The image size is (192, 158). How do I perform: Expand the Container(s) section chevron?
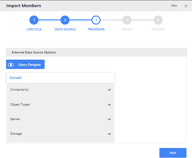pyautogui.click(x=109, y=90)
